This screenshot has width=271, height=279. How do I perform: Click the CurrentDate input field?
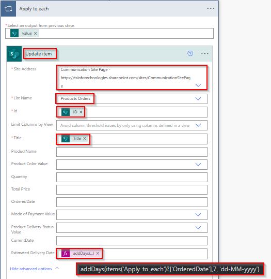(x=132, y=241)
